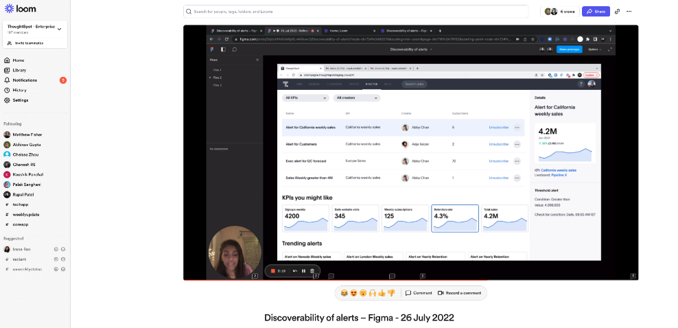678x328 pixels.
Task: Click Record a comment
Action: tap(459, 293)
